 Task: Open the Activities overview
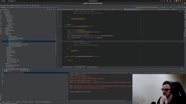coord(3,1)
